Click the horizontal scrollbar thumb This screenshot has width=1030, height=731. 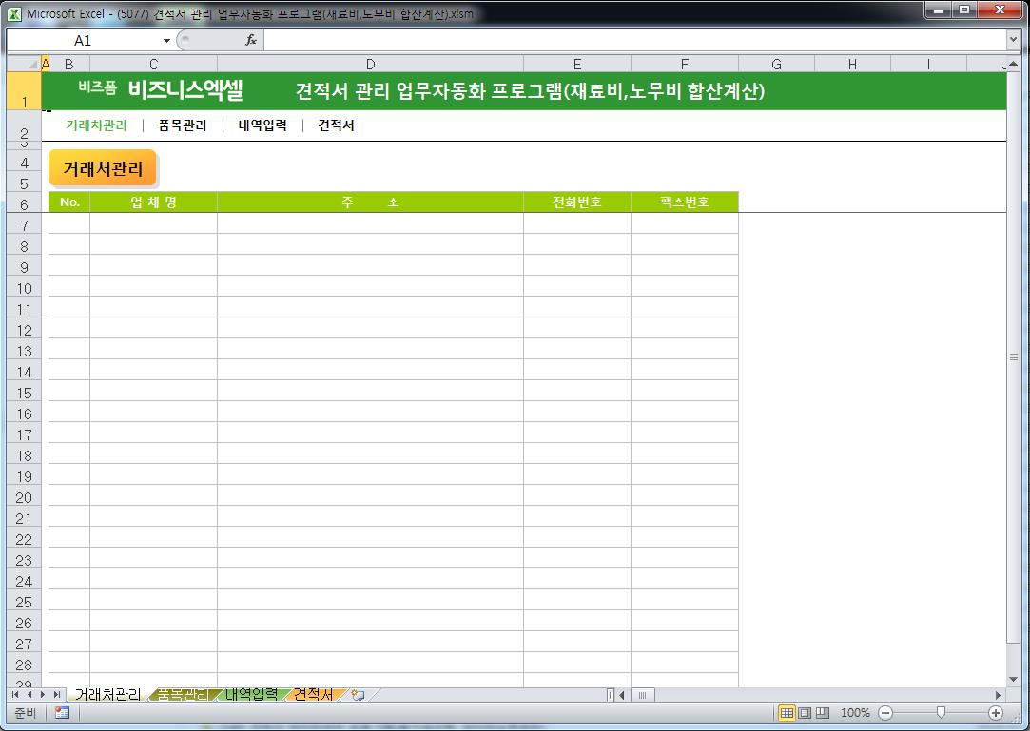pos(642,695)
